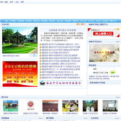Open more link in 校园新闻 section

pos(41,118)
